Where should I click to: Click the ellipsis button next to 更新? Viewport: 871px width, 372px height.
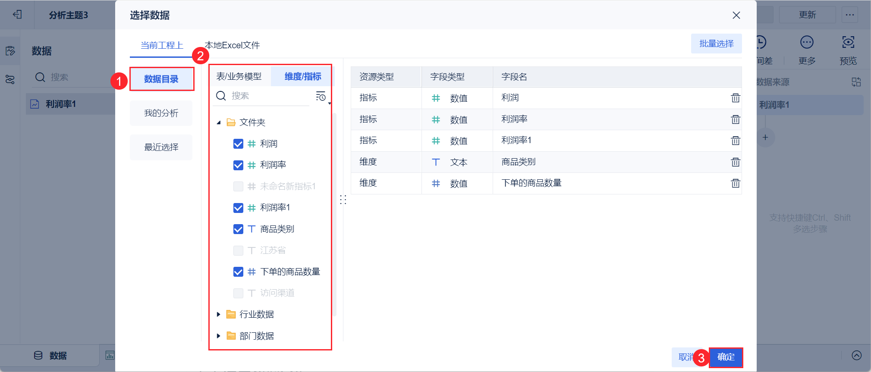(x=850, y=15)
